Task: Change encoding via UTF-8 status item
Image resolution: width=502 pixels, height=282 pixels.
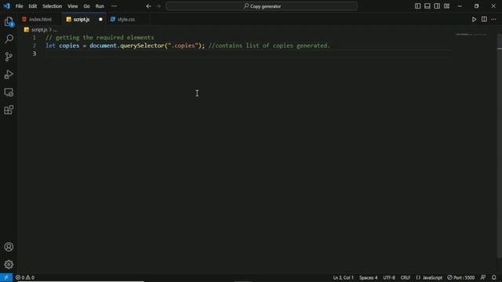Action: pos(389,277)
